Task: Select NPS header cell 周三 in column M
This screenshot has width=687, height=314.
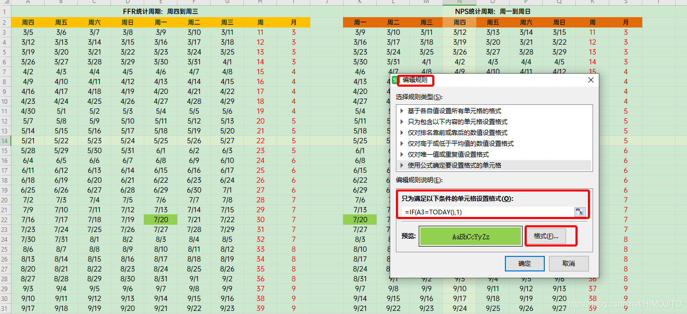Action: coord(427,22)
